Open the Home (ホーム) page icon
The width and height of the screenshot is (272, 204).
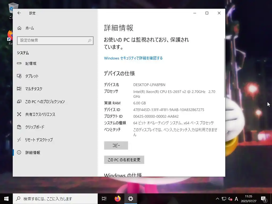click(x=19, y=28)
